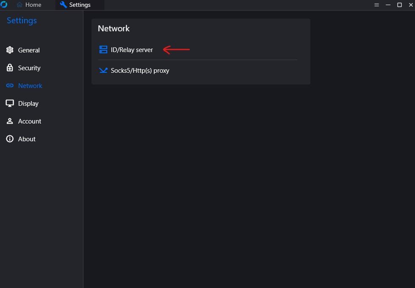Select Network in the sidebar

click(x=30, y=85)
